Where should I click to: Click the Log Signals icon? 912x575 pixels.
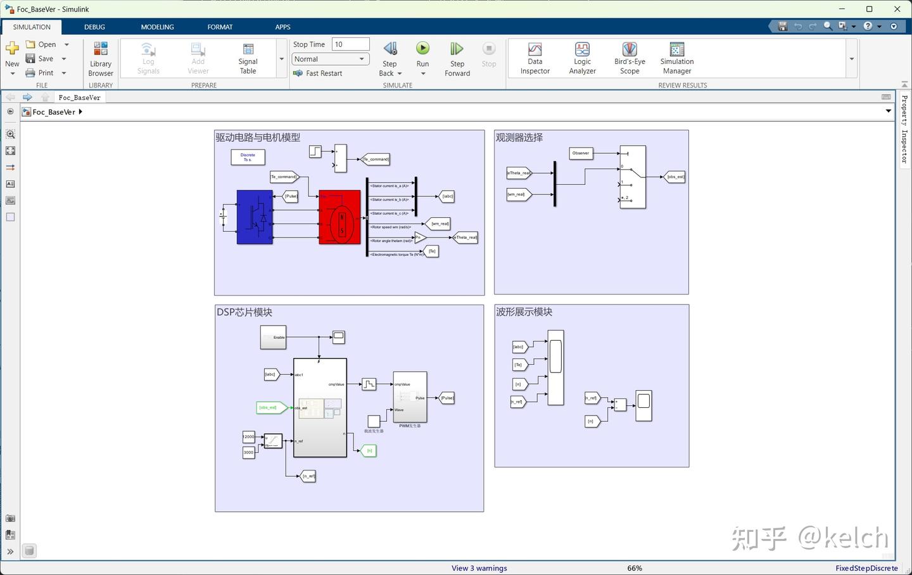click(148, 49)
